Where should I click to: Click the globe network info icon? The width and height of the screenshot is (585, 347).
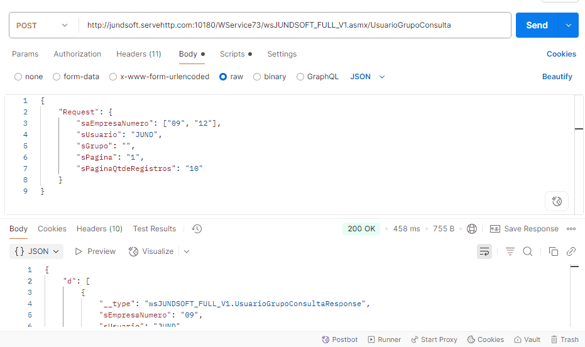(472, 229)
